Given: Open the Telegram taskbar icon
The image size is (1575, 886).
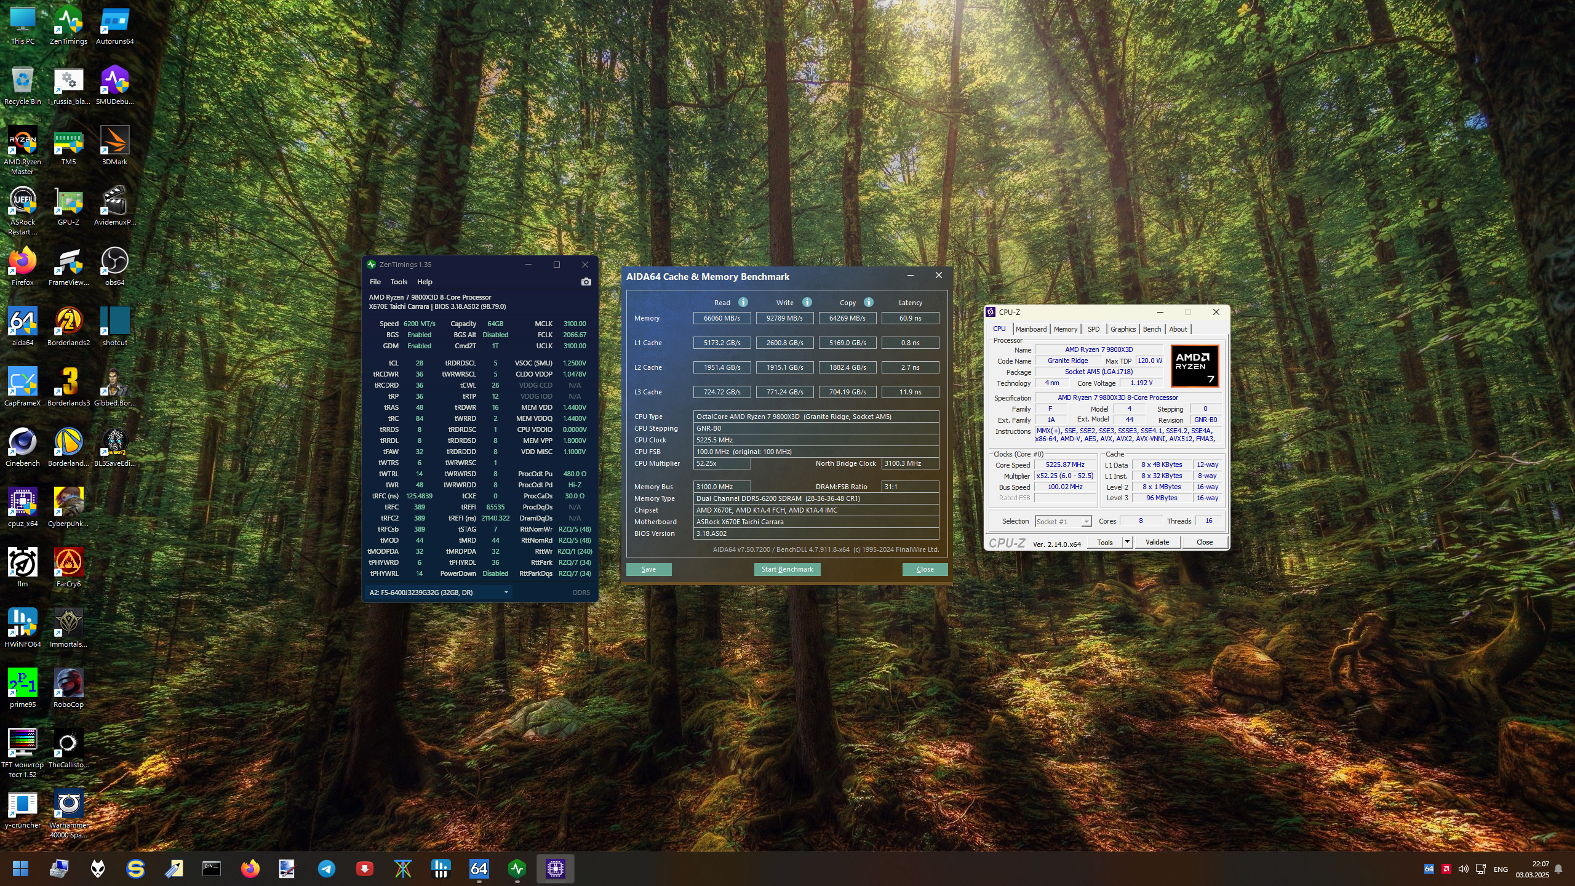Looking at the screenshot, I should 327,869.
